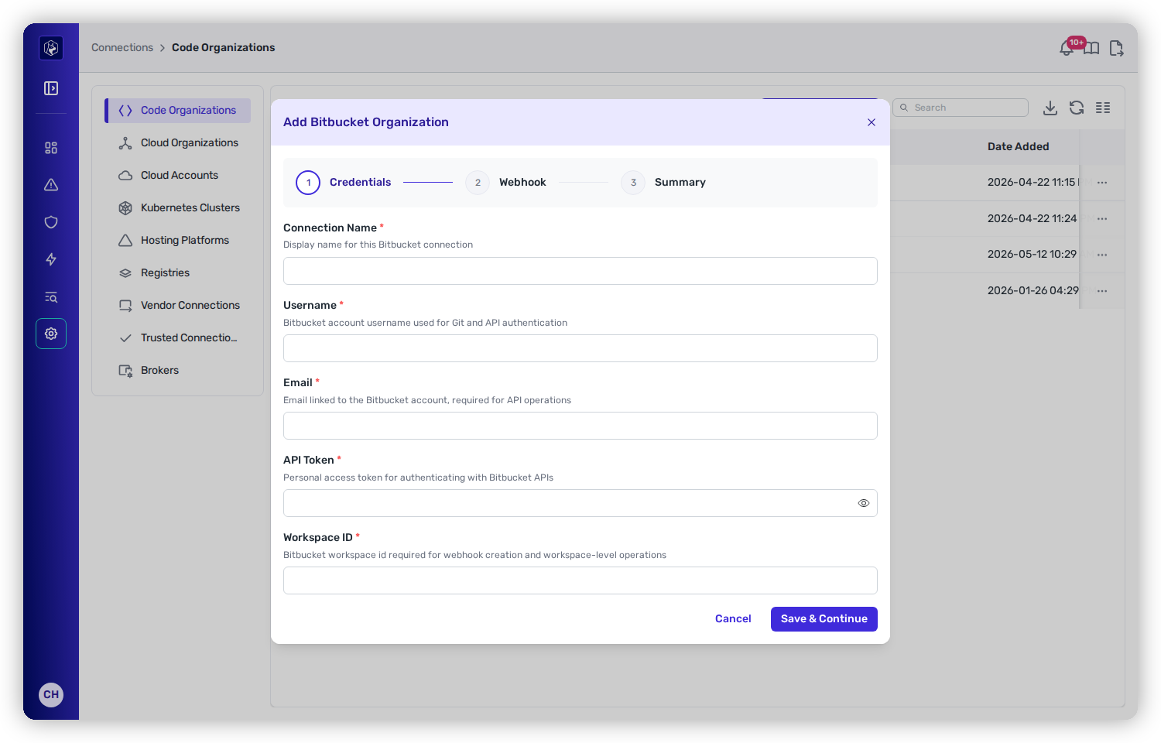The width and height of the screenshot is (1161, 743).
Task: Click the Date Added column header
Action: pos(1019,147)
